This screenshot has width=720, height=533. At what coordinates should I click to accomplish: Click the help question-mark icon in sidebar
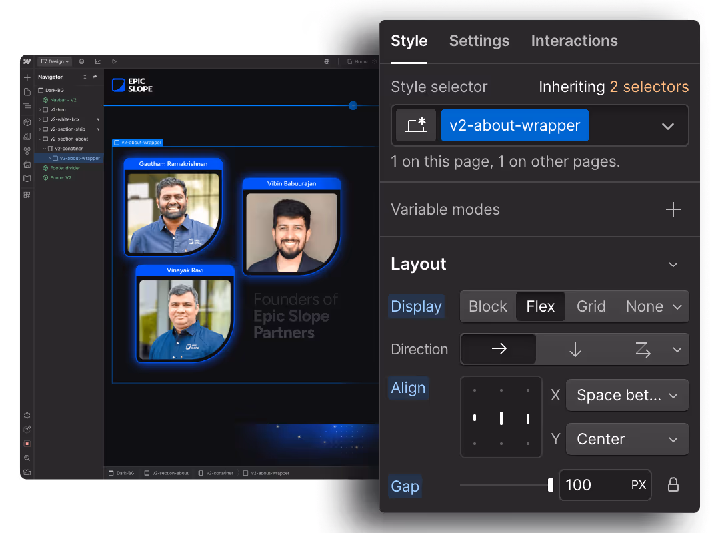pyautogui.click(x=27, y=429)
